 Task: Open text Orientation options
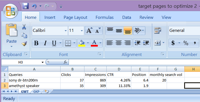click(x=139, y=30)
